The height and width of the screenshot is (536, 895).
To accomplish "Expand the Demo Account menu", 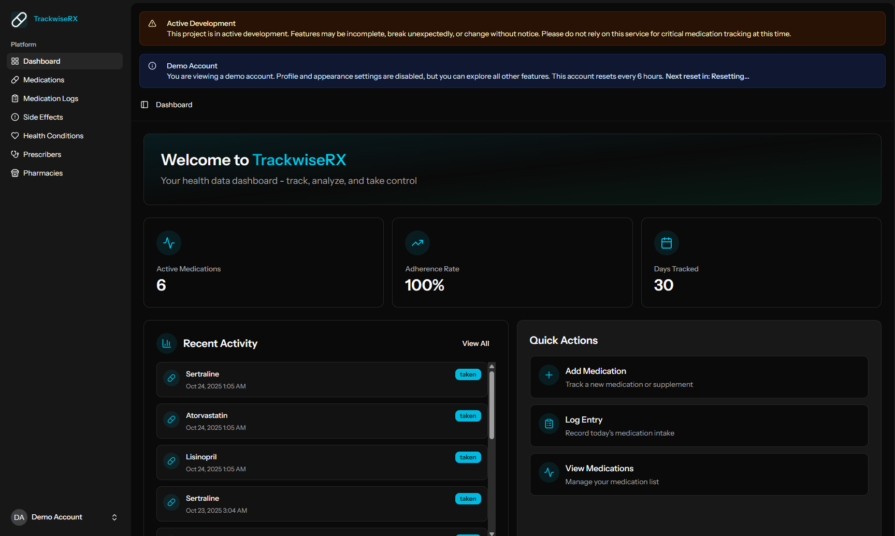I will 56,517.
